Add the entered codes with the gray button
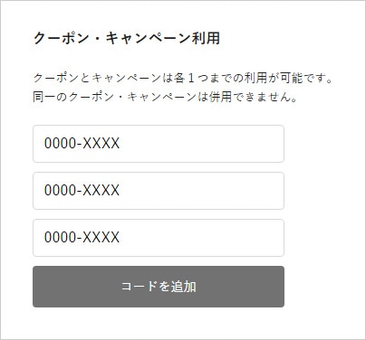 click(x=159, y=287)
